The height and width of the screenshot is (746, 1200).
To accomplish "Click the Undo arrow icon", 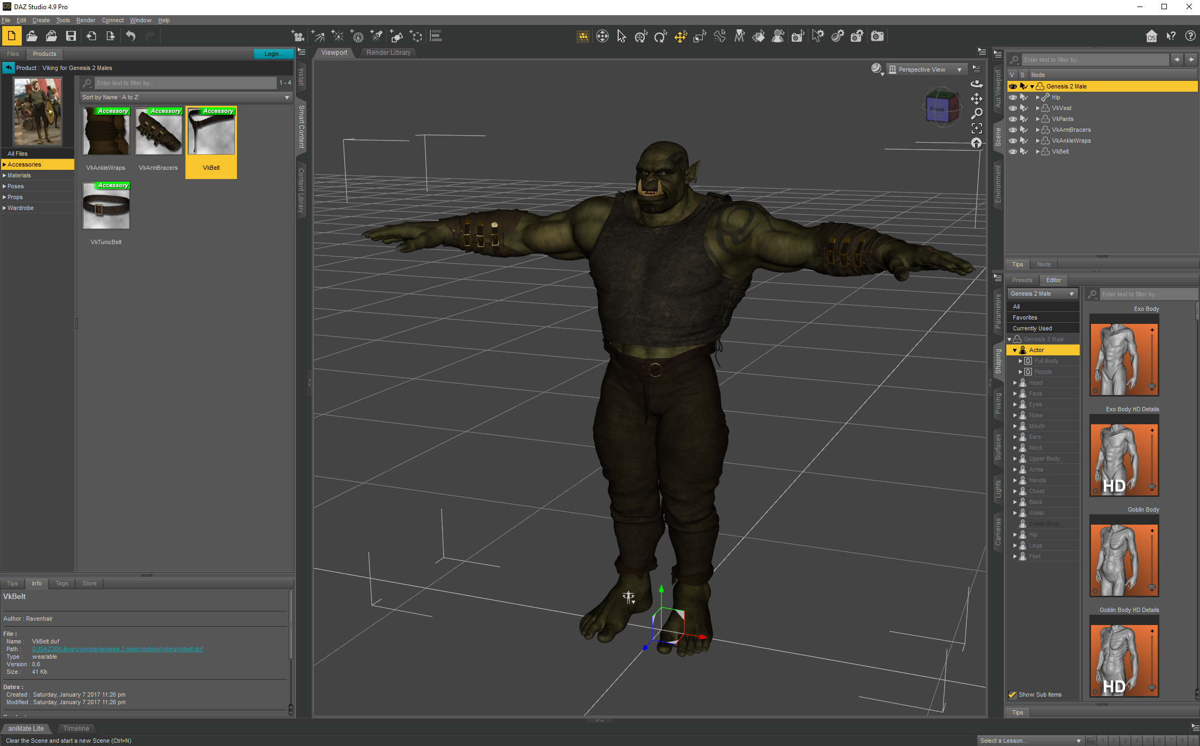I will (131, 36).
